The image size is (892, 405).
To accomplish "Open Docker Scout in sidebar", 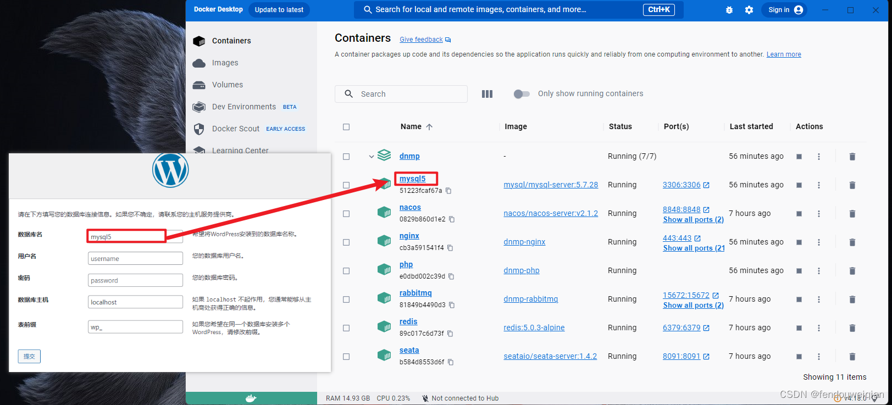I will (x=236, y=129).
